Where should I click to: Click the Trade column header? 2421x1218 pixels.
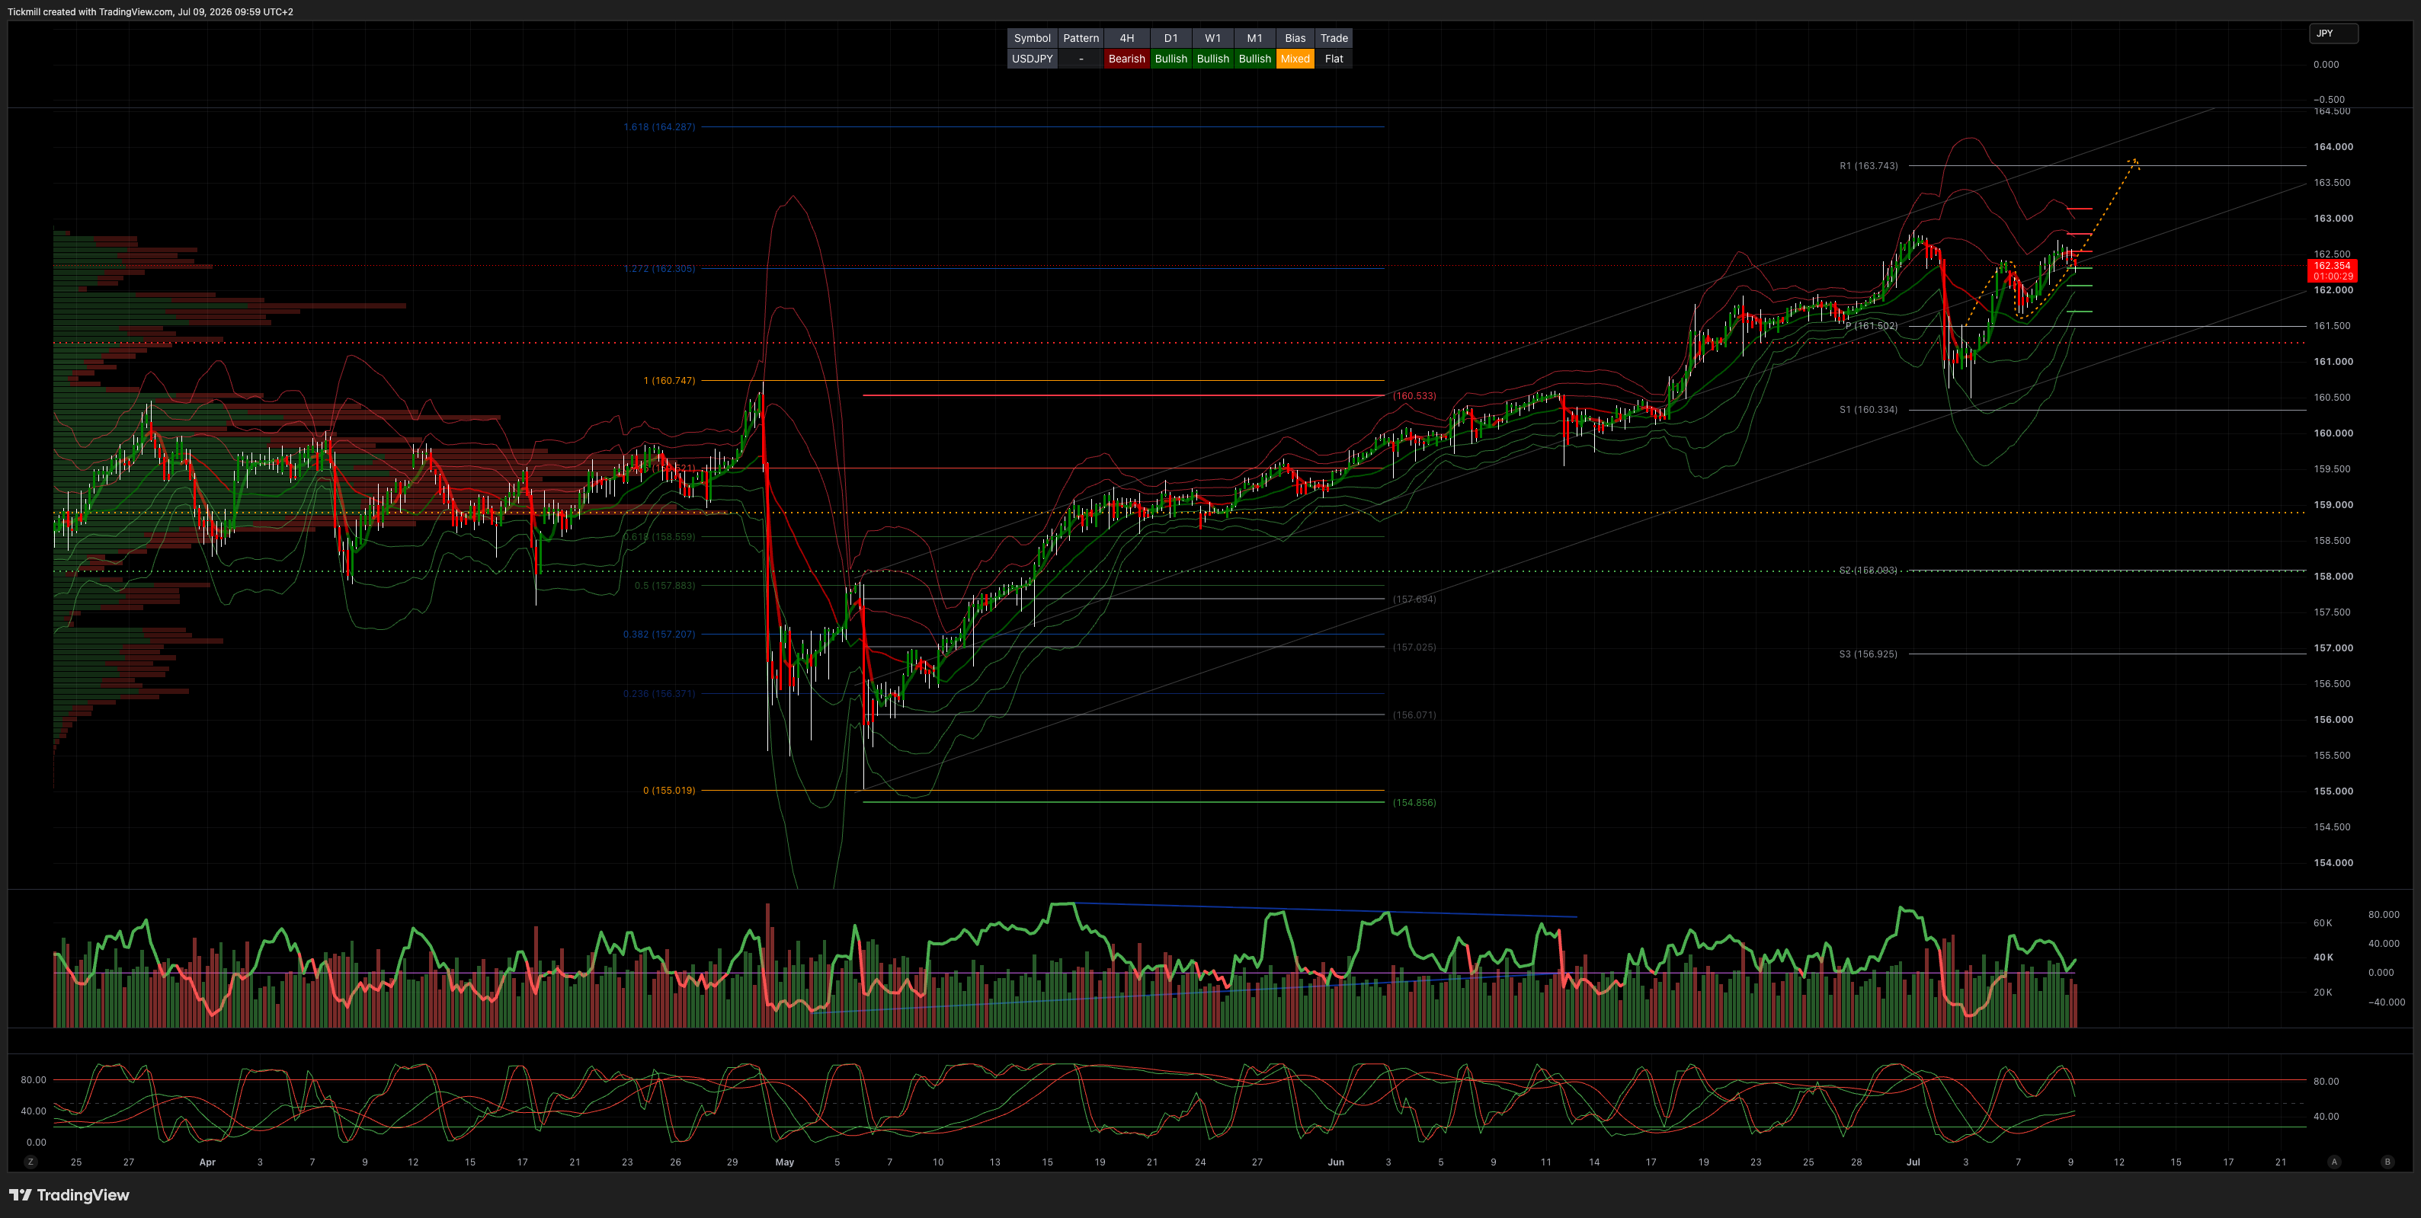point(1334,39)
